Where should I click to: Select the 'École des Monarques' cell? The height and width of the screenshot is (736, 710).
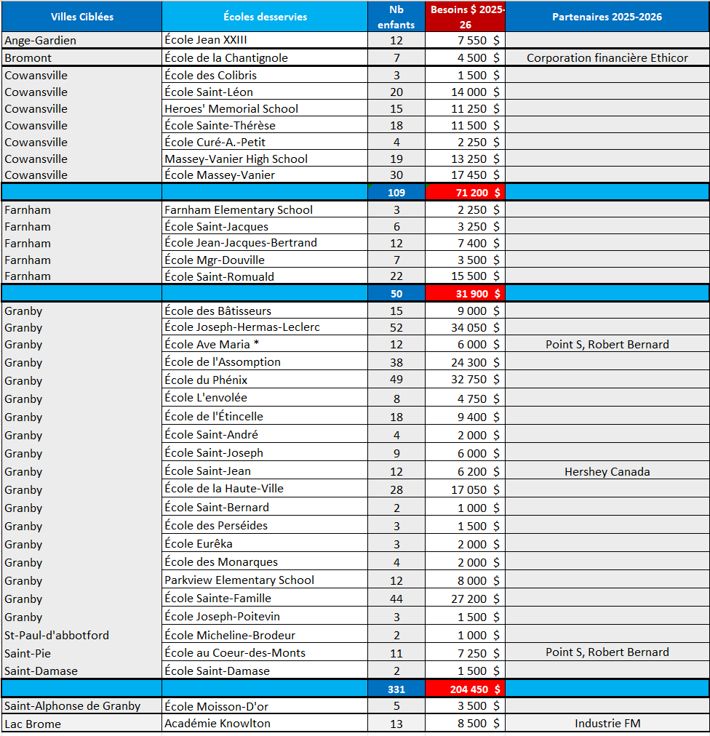tap(265, 562)
